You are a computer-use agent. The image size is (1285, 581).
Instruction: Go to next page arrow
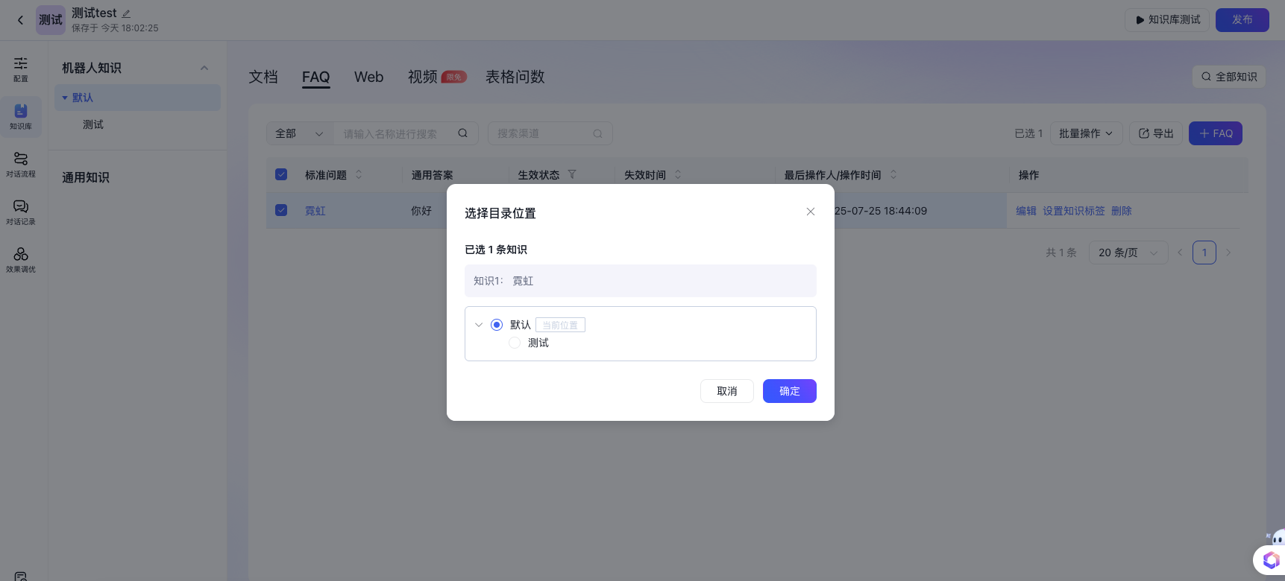coord(1228,253)
